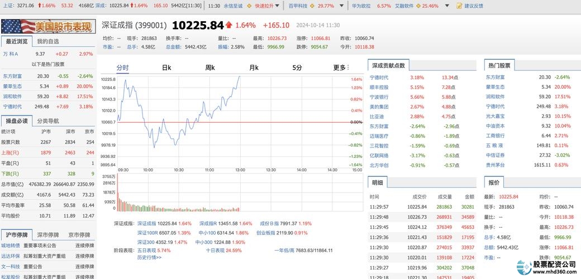Select the 京市停牌 tab
The image size is (581, 279).
tap(79, 234)
